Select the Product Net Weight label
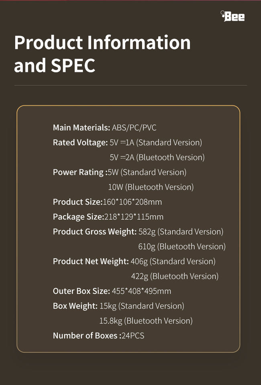This screenshot has height=385, width=261. (x=91, y=261)
